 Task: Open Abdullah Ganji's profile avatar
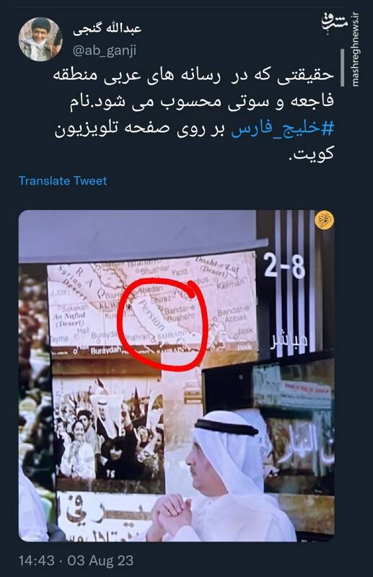[x=40, y=39]
